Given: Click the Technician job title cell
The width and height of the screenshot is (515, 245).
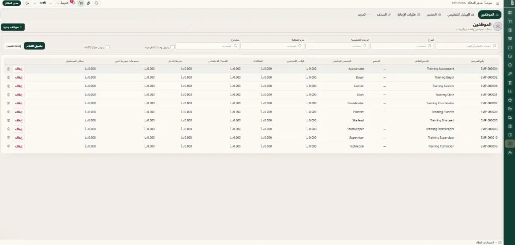Looking at the screenshot, I should click(x=357, y=146).
